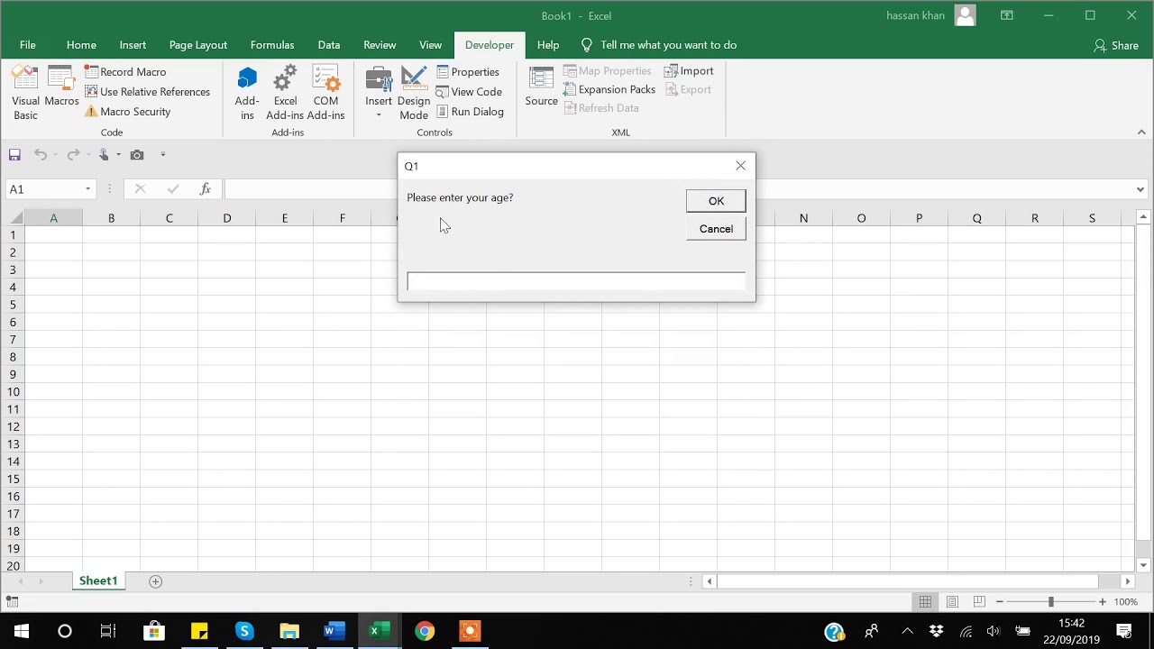This screenshot has width=1154, height=649.
Task: Click Run Dialog
Action: click(470, 111)
